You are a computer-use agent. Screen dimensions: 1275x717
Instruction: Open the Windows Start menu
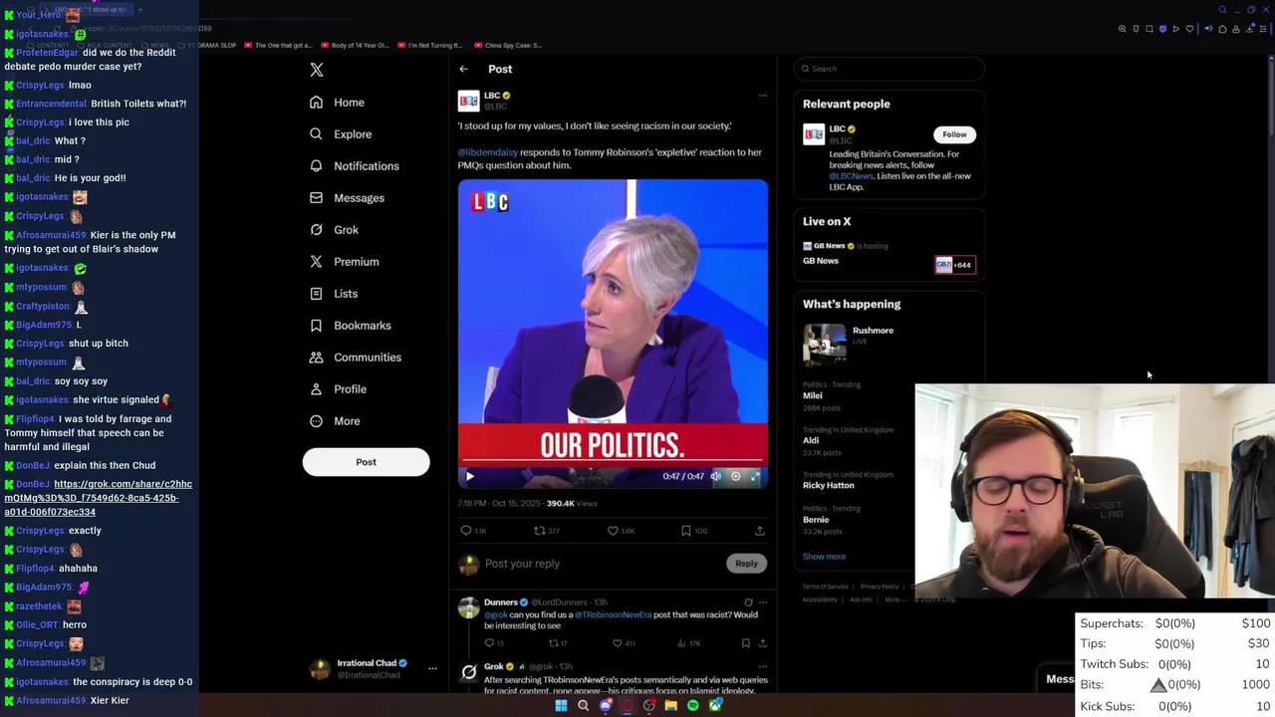(x=561, y=706)
